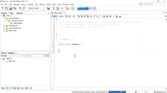Screen dimensions: 167x93
Task: Switch to History view of editor
Action: [x=61, y=16]
